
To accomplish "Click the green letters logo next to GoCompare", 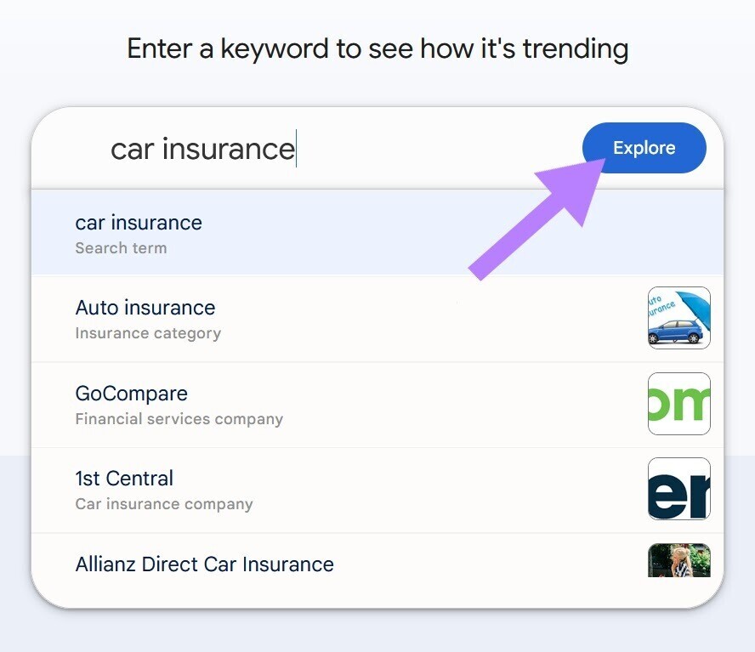I will [678, 404].
